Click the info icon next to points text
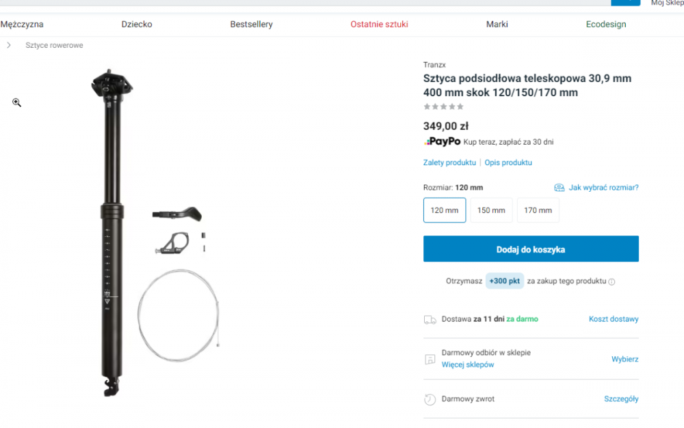Image resolution: width=684 pixels, height=428 pixels. [x=611, y=281]
